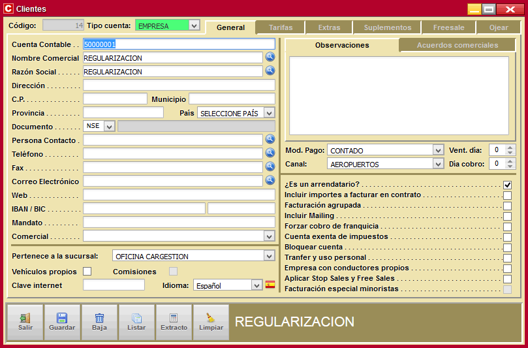Uncheck ¿Es un arrendatario? checkbox
The width and height of the screenshot is (528, 348).
tap(508, 185)
